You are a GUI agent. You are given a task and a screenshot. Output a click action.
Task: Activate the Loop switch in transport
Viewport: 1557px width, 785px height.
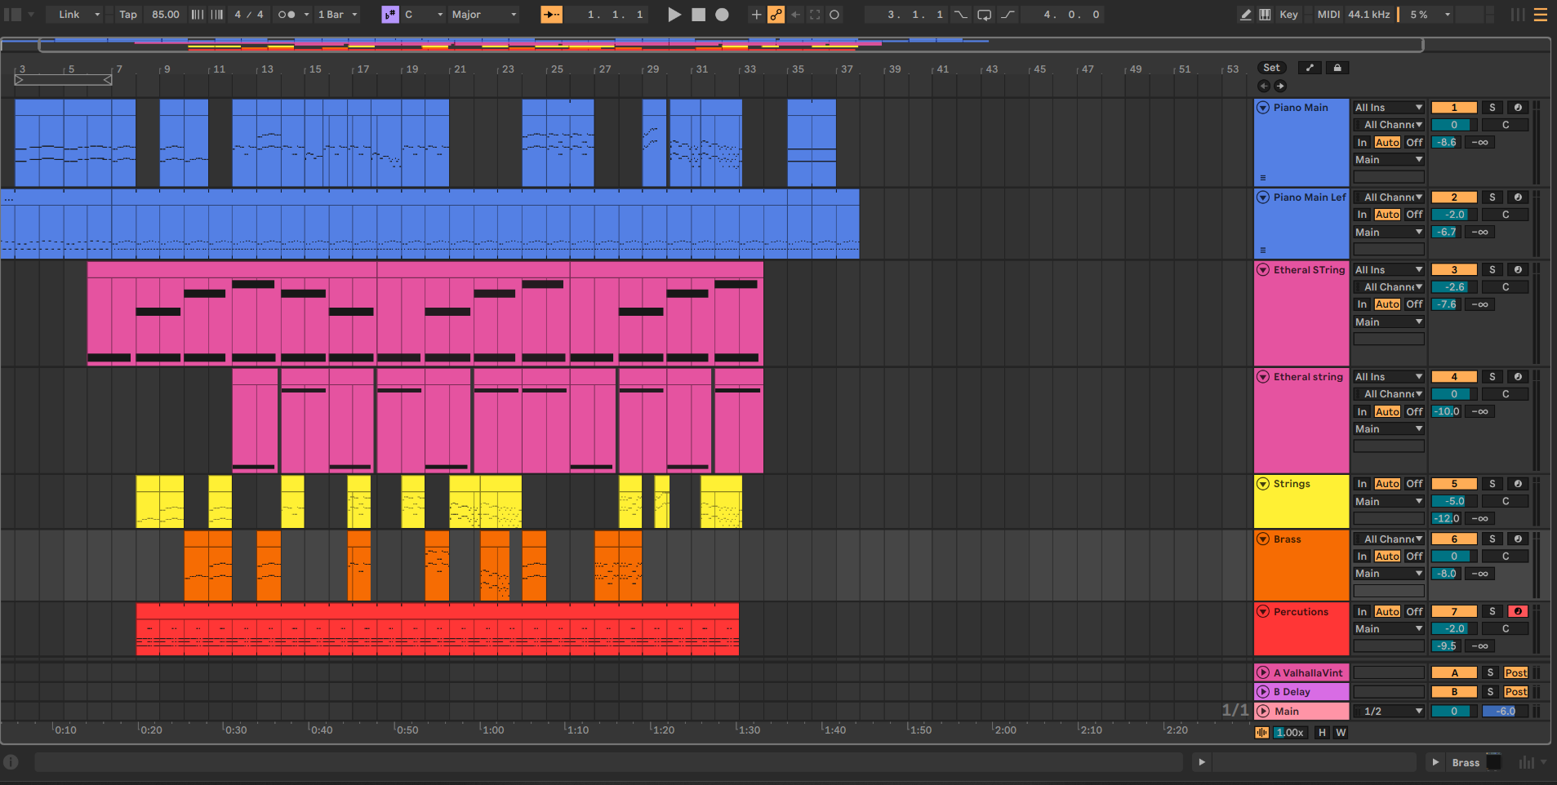(984, 15)
